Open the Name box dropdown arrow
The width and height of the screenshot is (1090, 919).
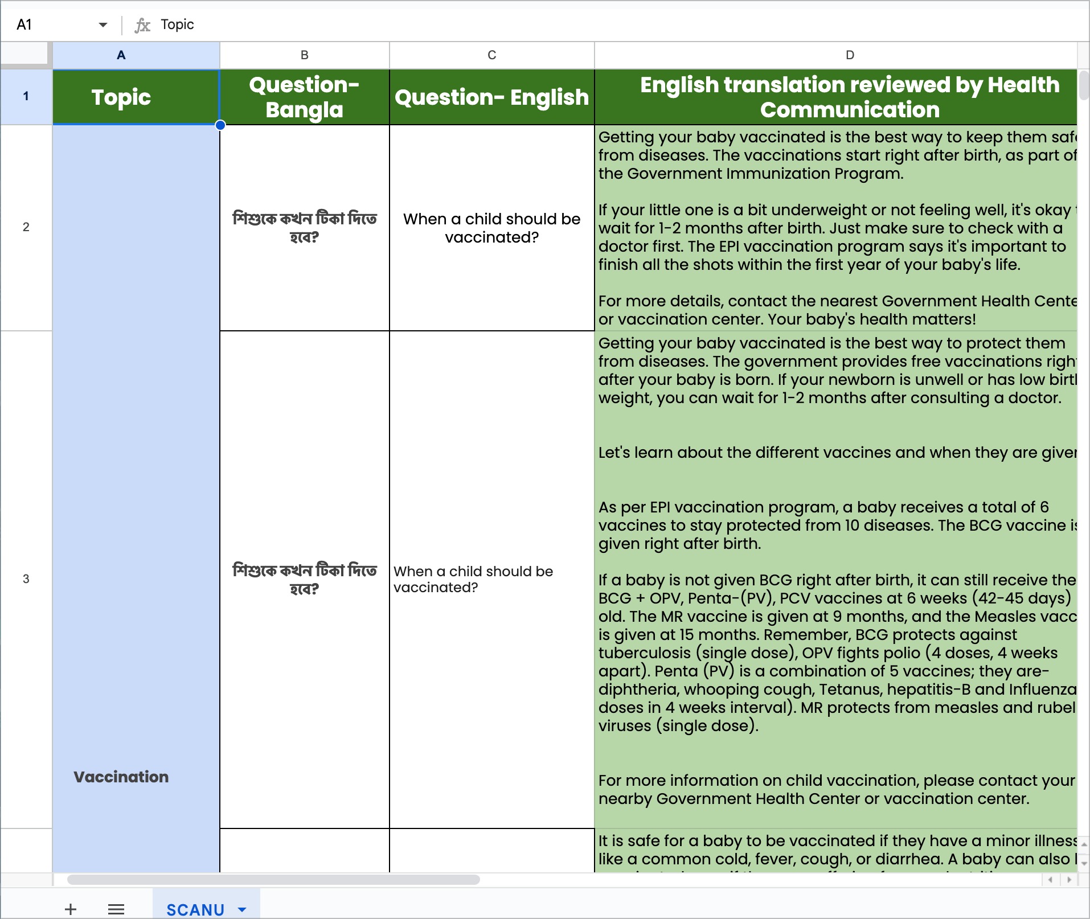[x=103, y=24]
